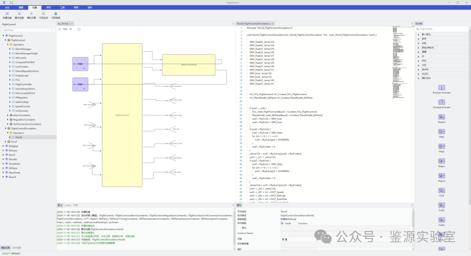Select the Boolean Activate component icon
Viewport: 471px width, 256px height.
click(441, 87)
